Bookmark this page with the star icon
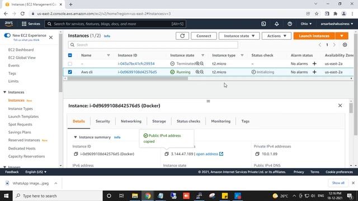 coord(317,13)
